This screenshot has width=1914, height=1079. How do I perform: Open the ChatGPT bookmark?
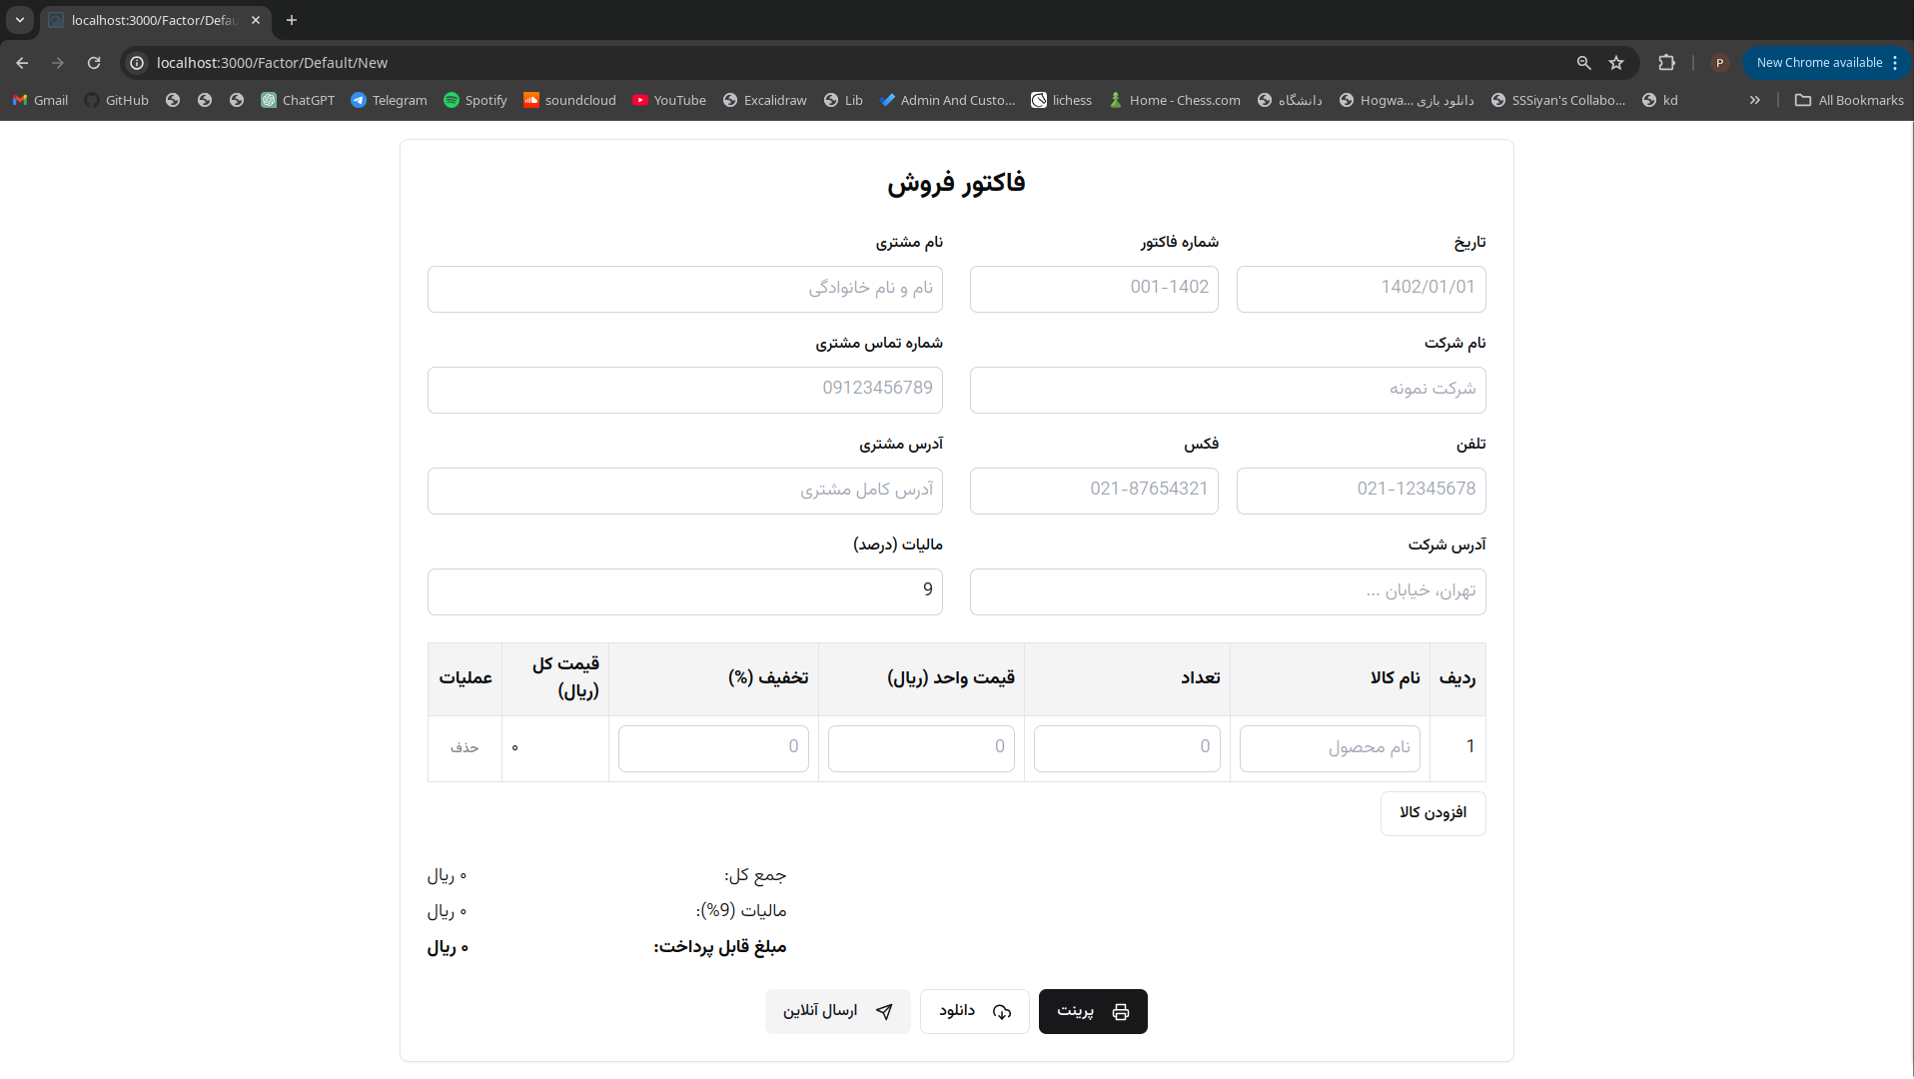(x=298, y=100)
